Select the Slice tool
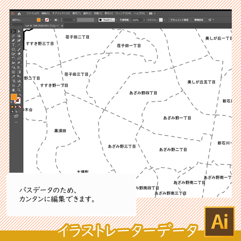This screenshot has height=241, width=241. 19,85
